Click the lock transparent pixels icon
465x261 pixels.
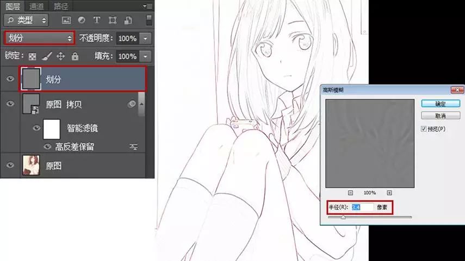click(33, 56)
